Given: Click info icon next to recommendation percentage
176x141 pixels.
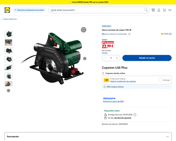Looking at the screenshot, I should [x=129, y=34].
